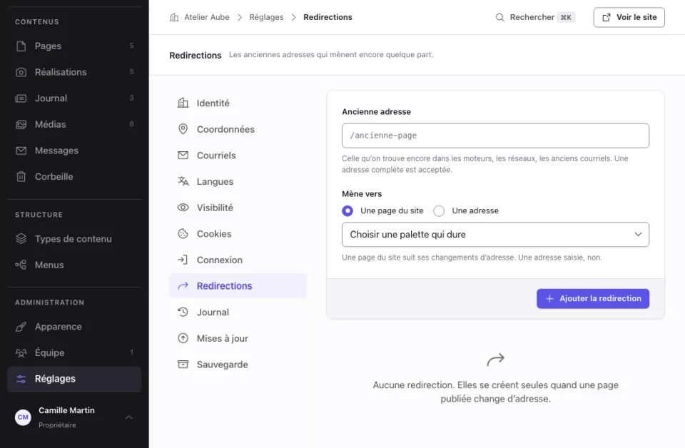685x448 pixels.
Task: Click the Langues translate icon
Action: (183, 182)
